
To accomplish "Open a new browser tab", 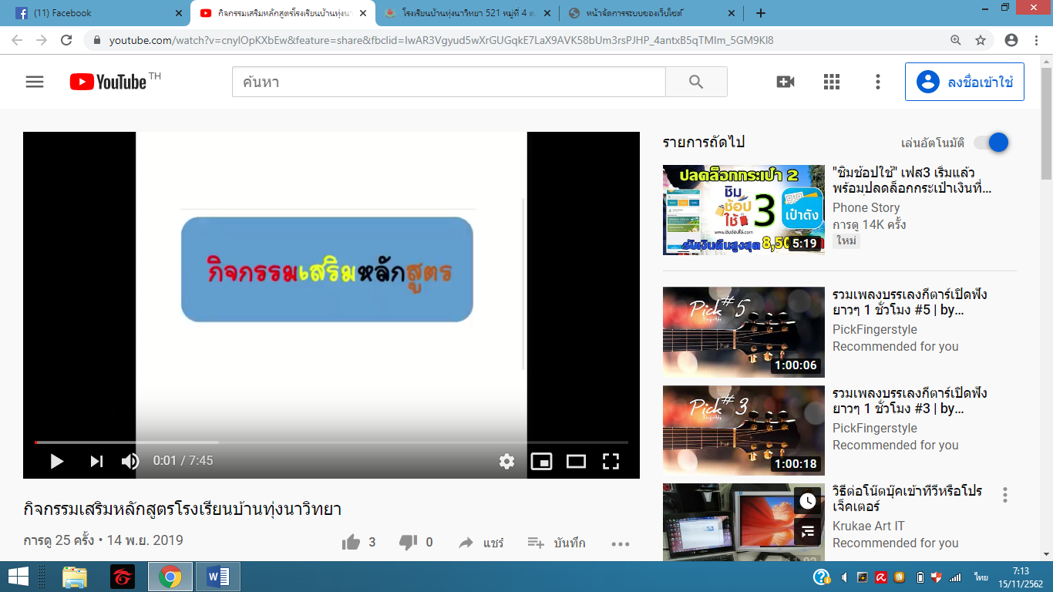I will click(761, 13).
